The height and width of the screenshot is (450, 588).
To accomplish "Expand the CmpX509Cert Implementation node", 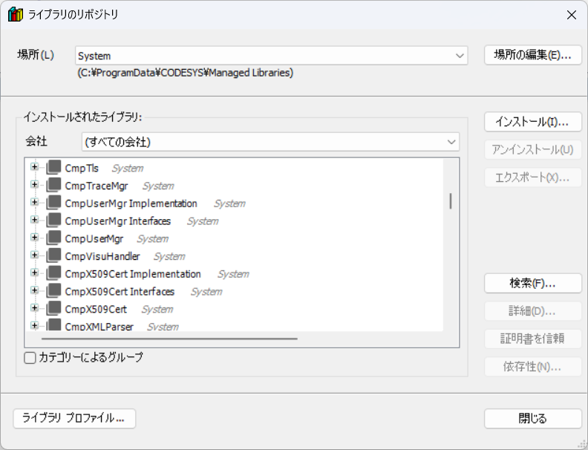I will (x=34, y=273).
